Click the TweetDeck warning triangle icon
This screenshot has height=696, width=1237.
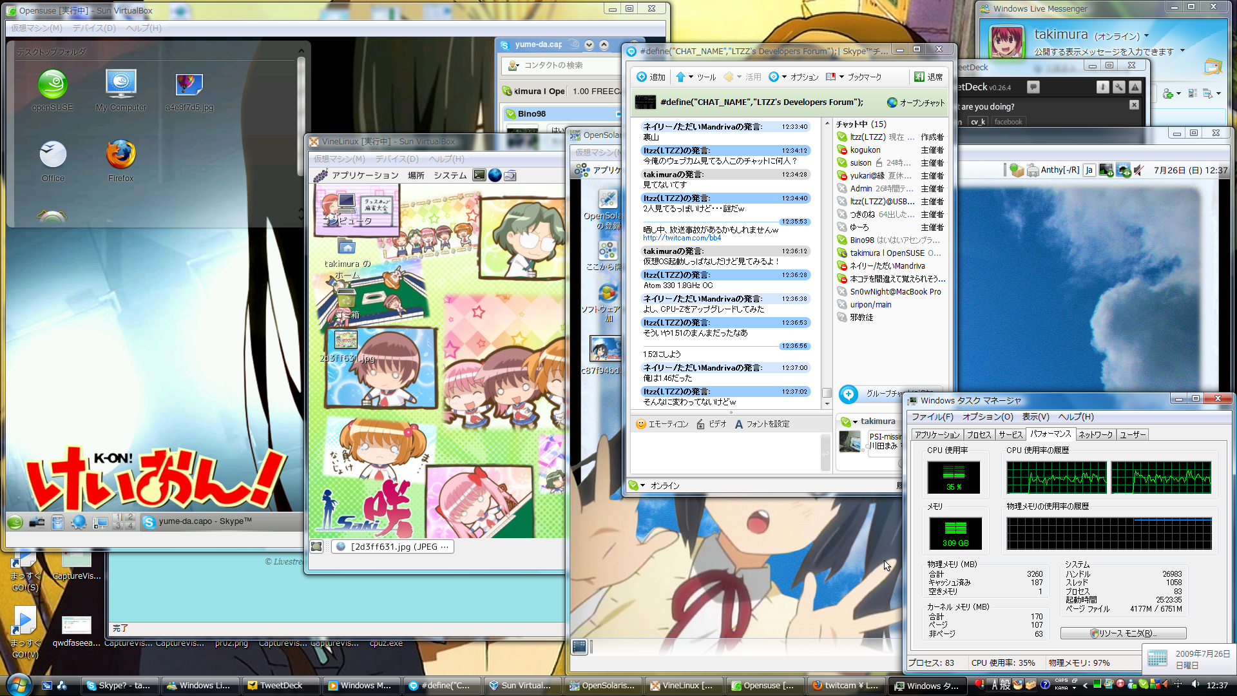[x=1135, y=87]
